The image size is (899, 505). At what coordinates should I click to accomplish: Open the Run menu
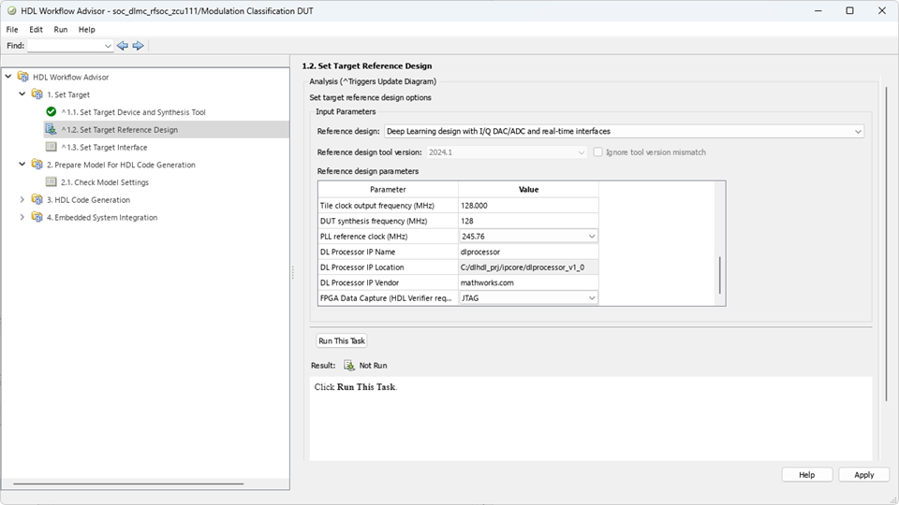pos(60,30)
